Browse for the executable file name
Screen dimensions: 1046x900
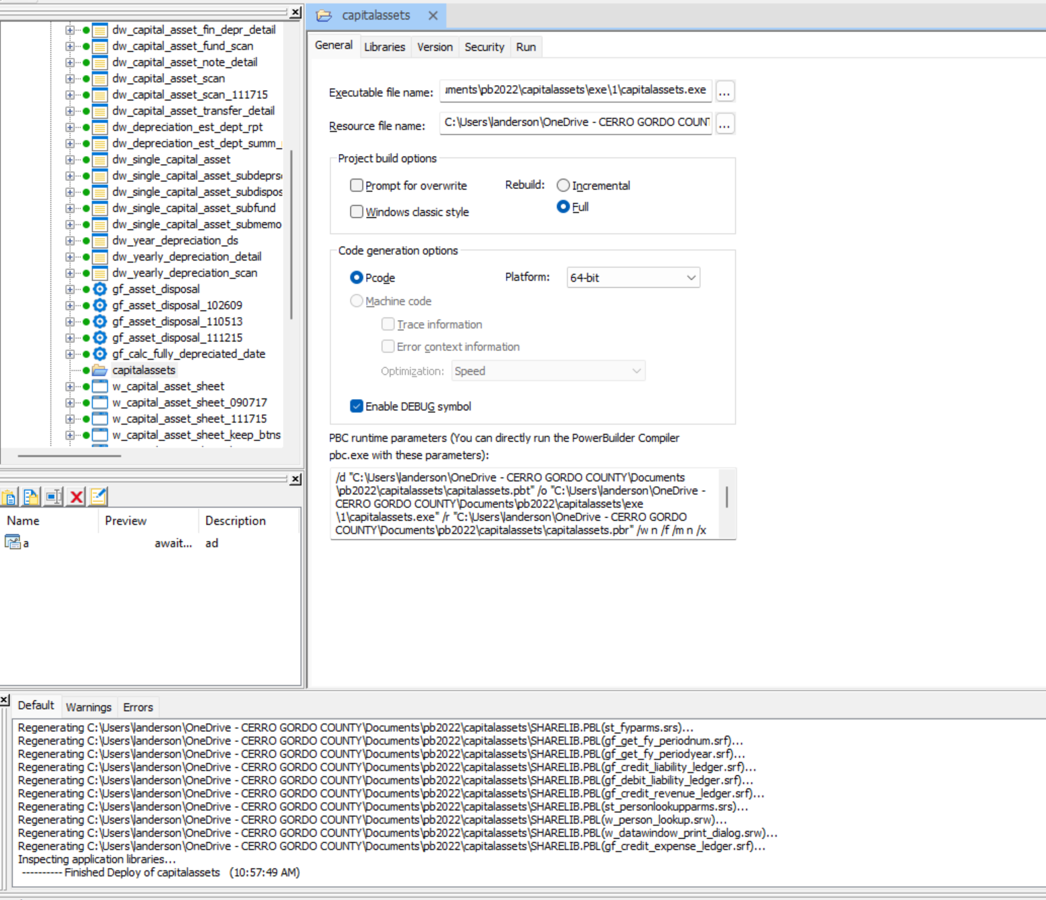pyautogui.click(x=725, y=91)
